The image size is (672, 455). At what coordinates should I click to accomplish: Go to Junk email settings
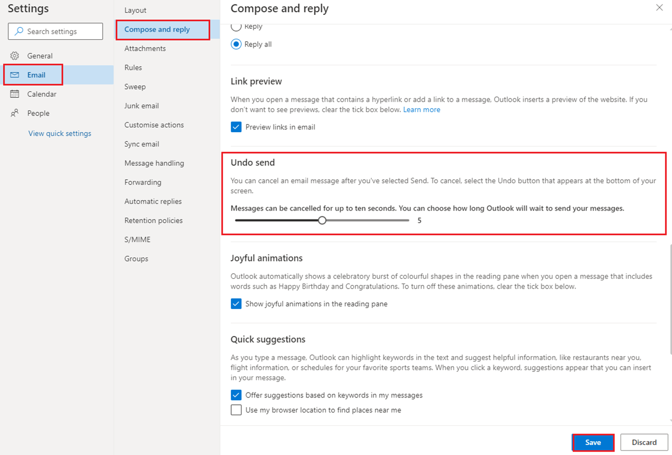(141, 106)
